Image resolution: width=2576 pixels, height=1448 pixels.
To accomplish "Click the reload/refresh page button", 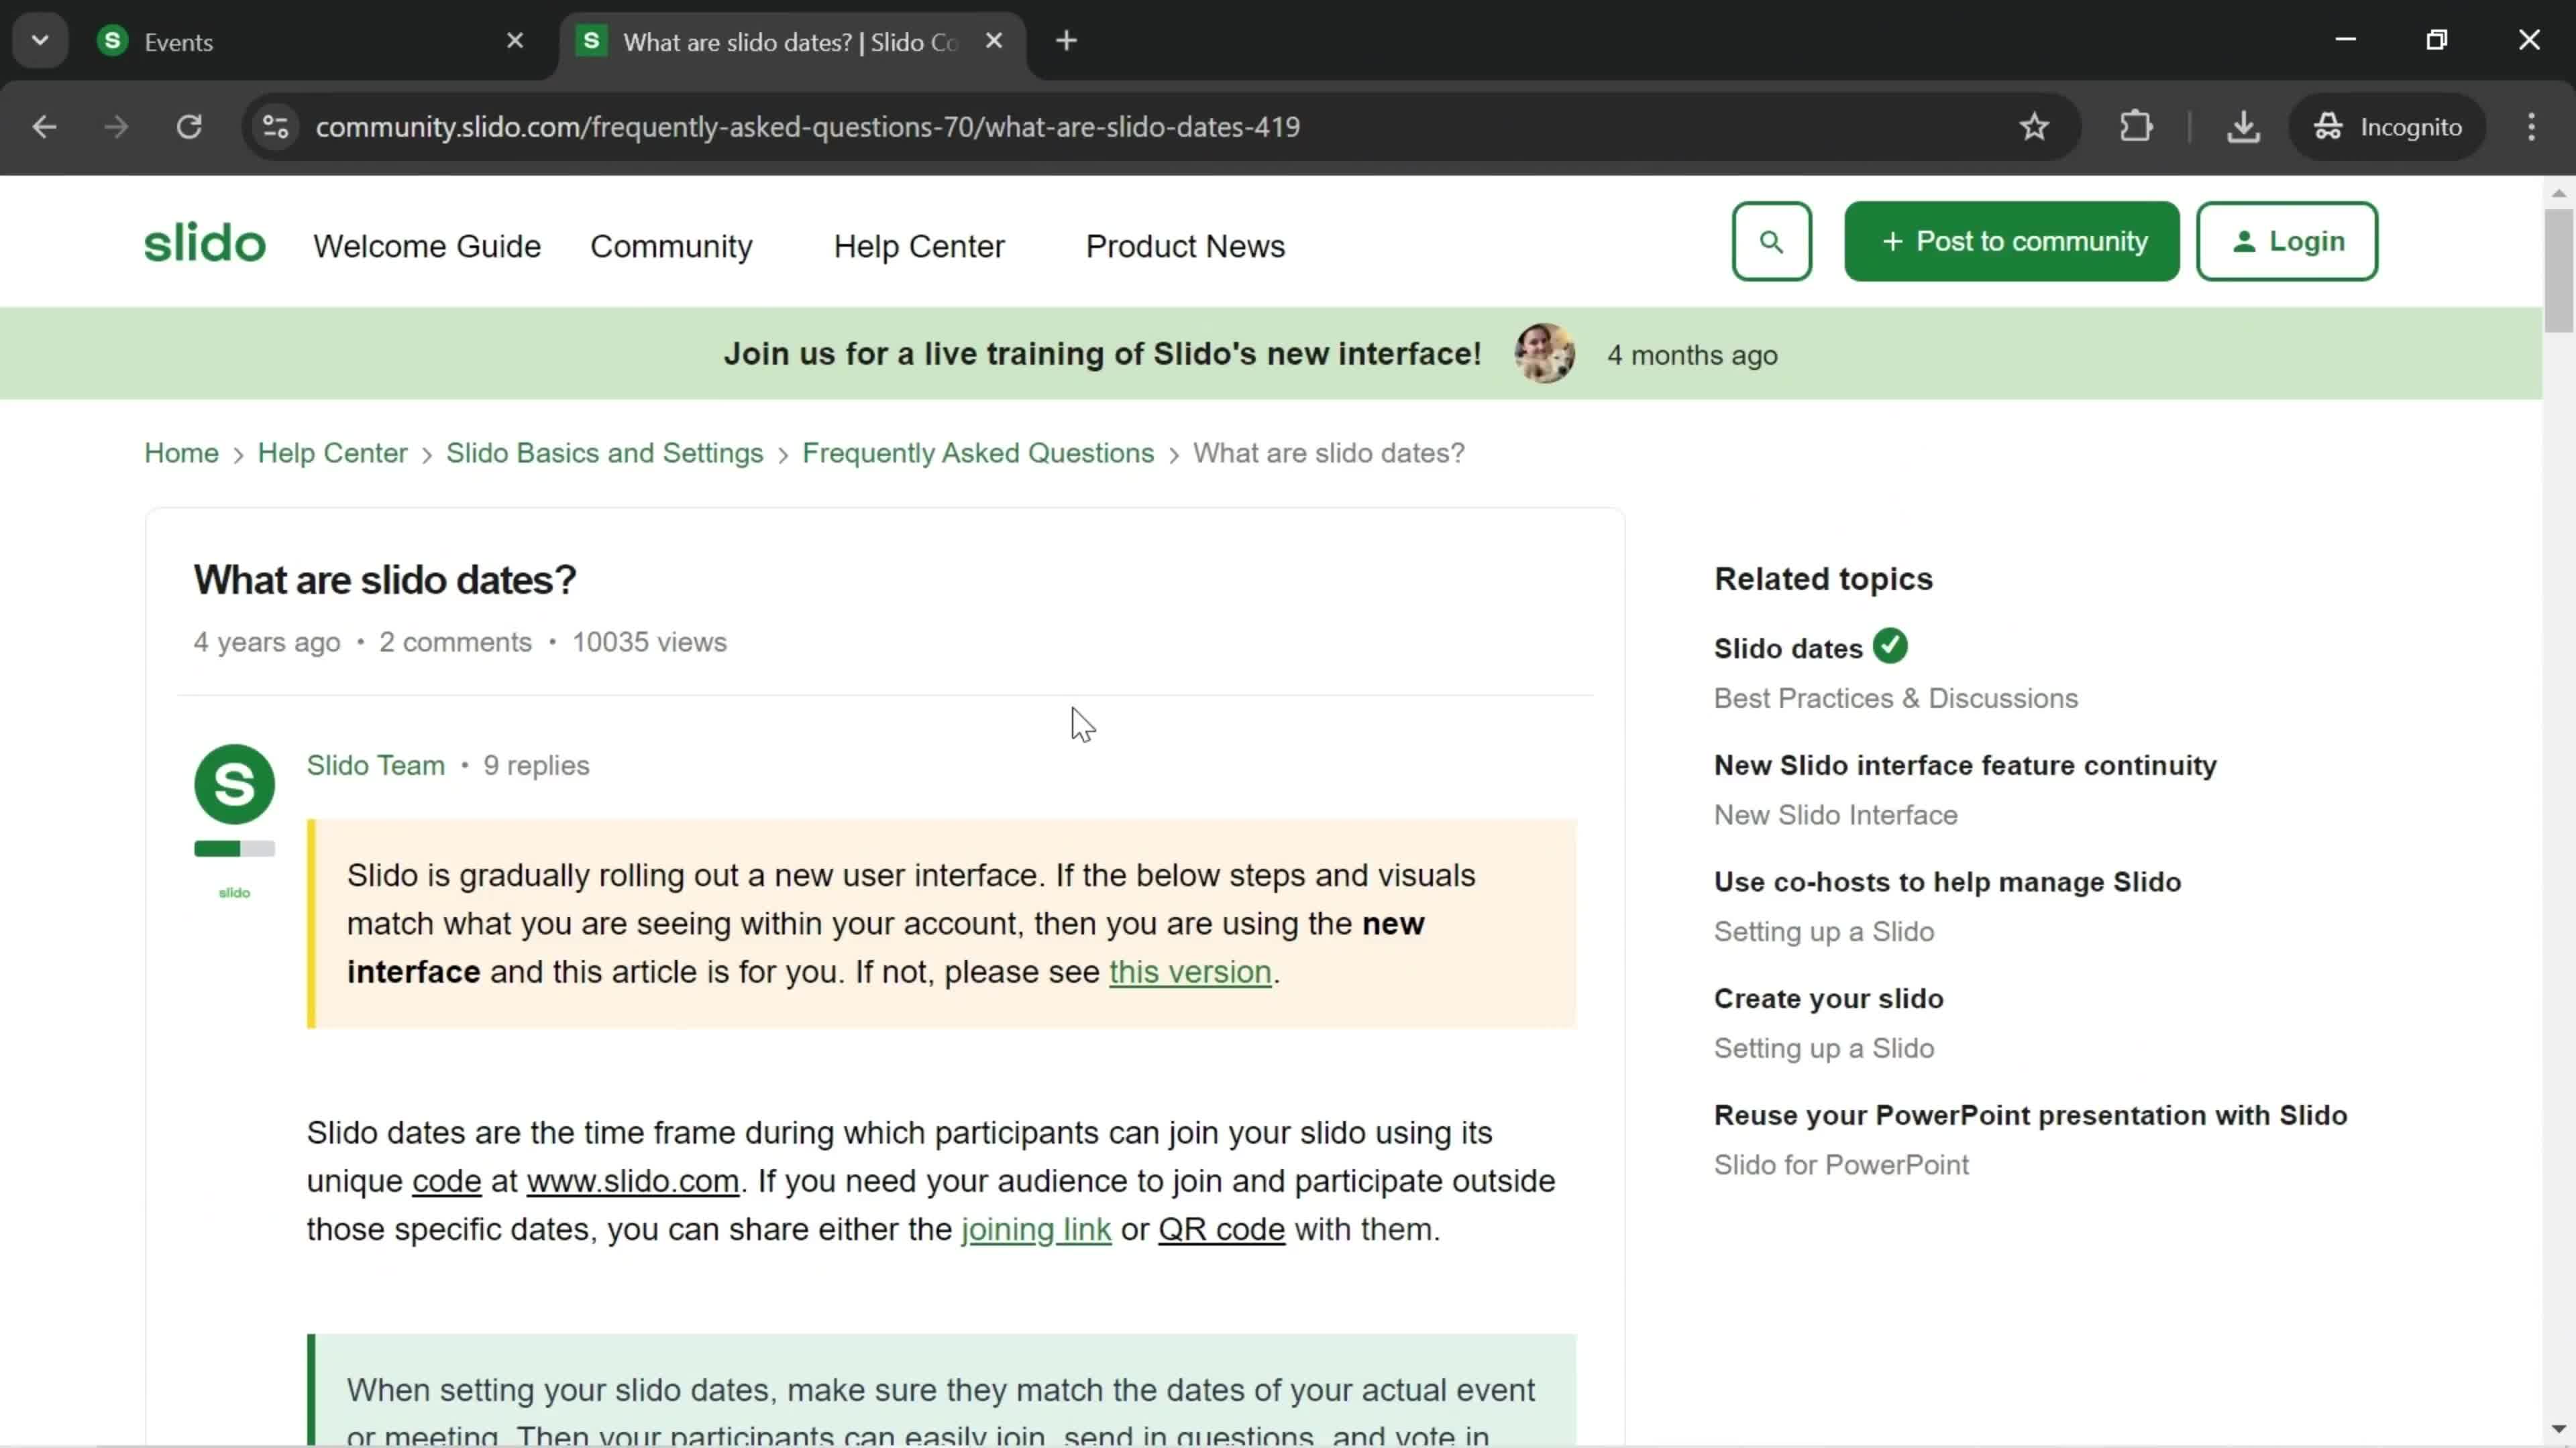I will click(189, 125).
